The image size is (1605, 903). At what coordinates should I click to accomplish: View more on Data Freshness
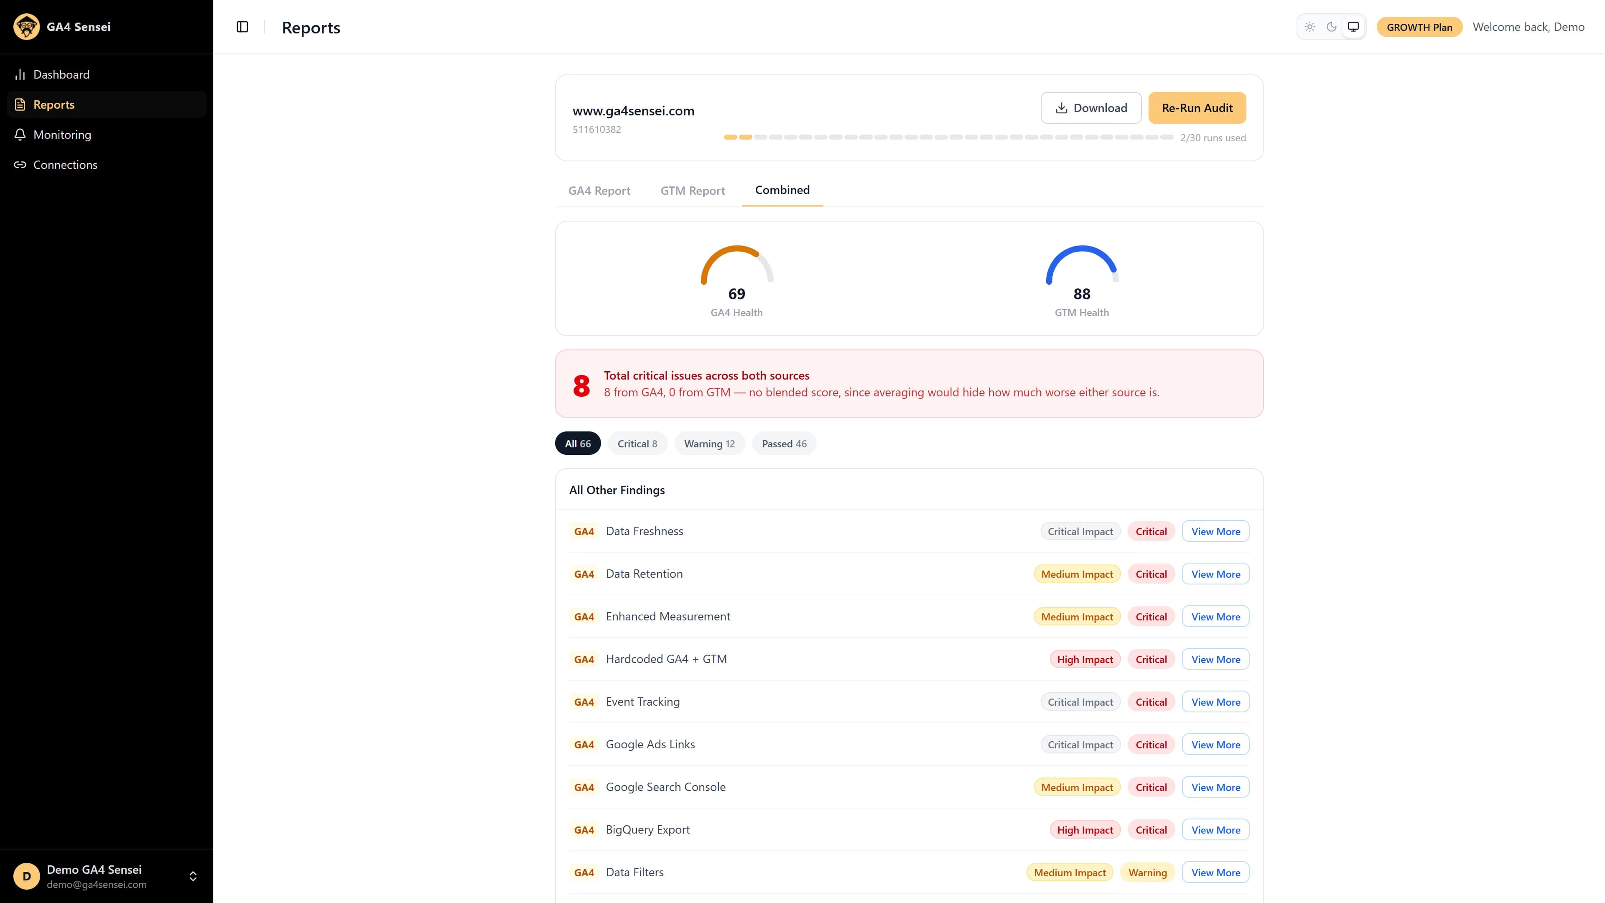coord(1215,532)
